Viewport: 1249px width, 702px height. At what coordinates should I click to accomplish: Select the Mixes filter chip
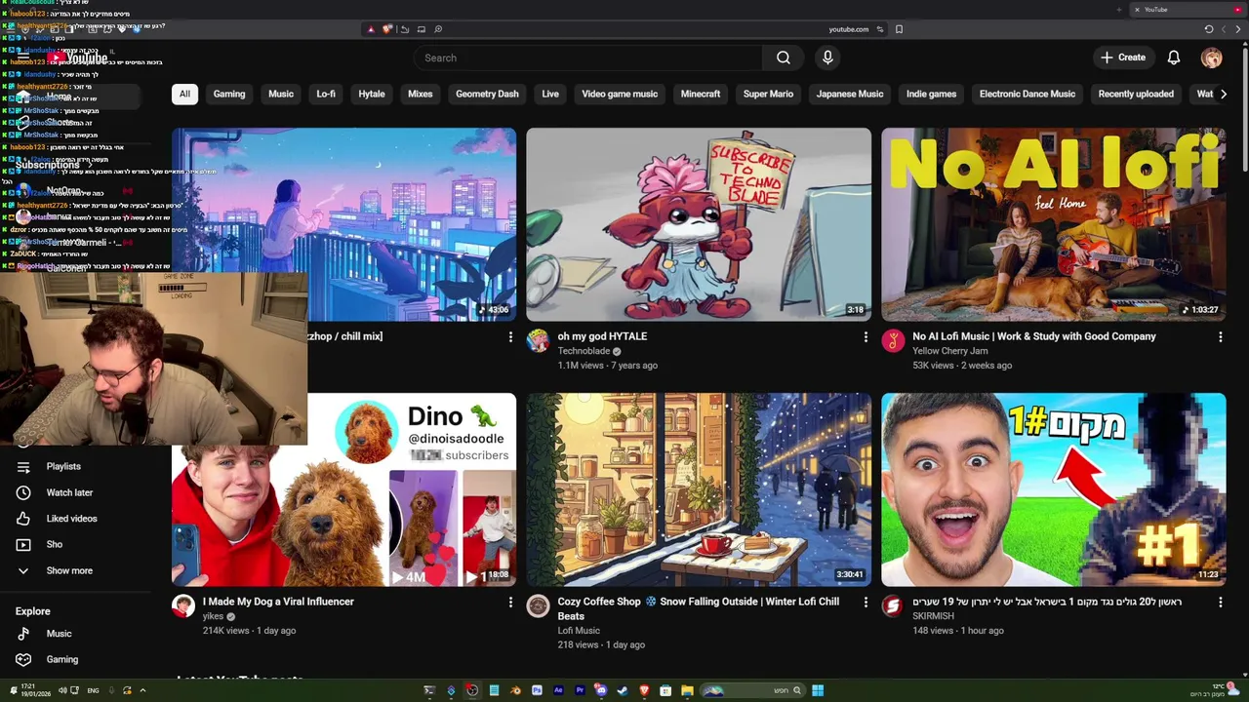click(421, 94)
